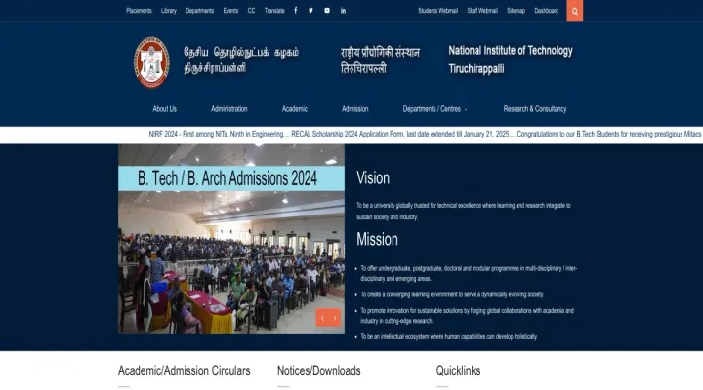Open the Dashboard link
Screen dimensions: 703x390
click(547, 11)
